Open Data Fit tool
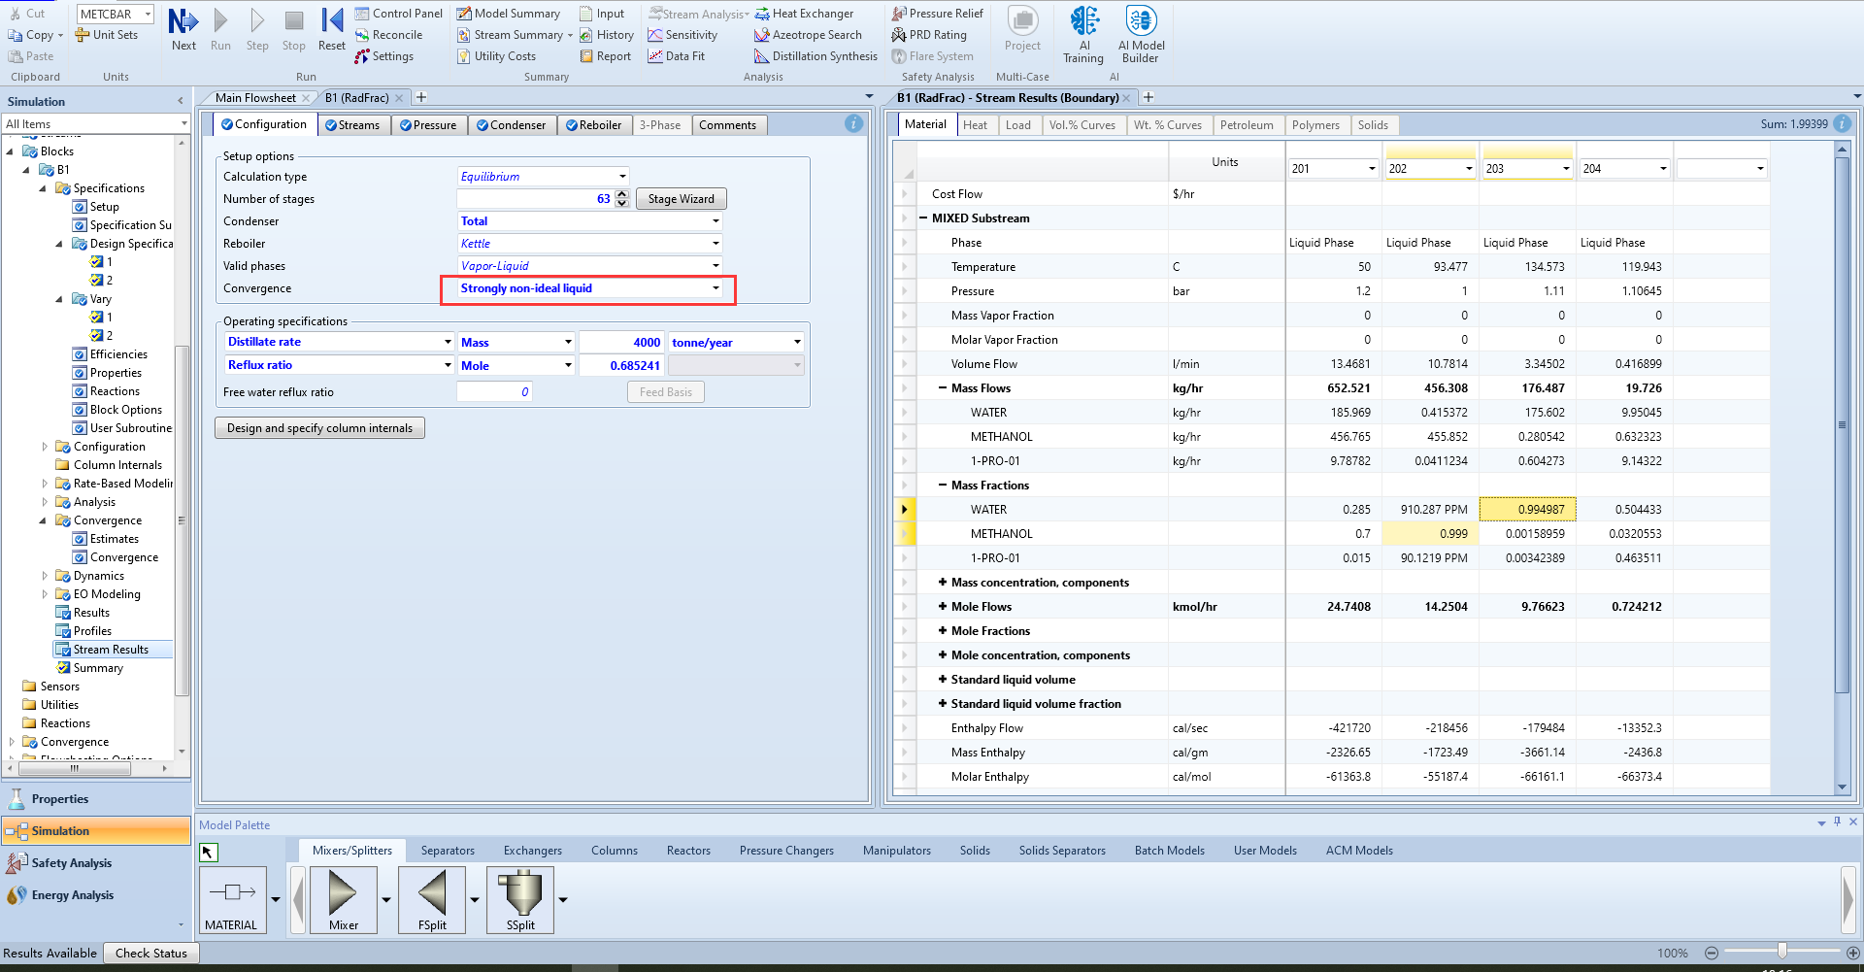 pyautogui.click(x=677, y=56)
